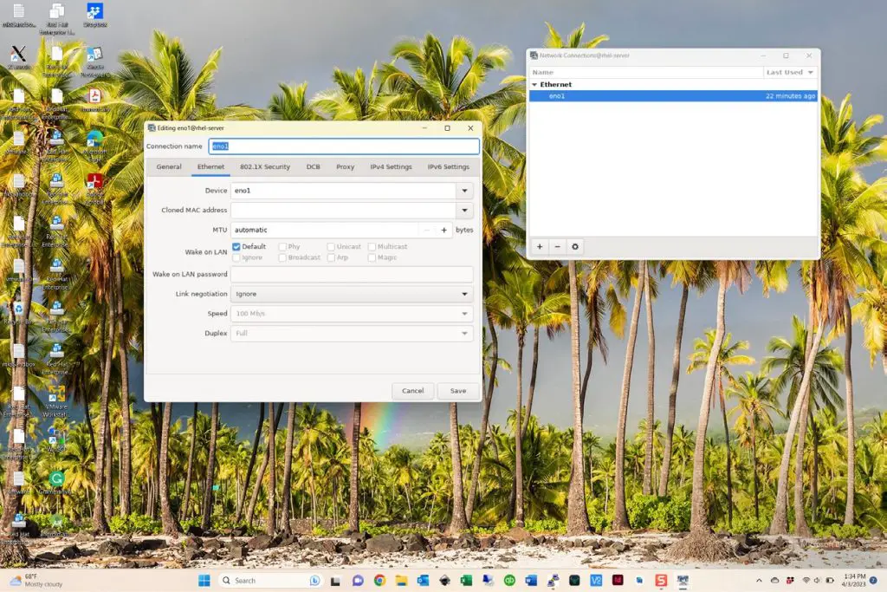
Task: Open Microsoft Edge from the taskbar
Action: (530, 580)
